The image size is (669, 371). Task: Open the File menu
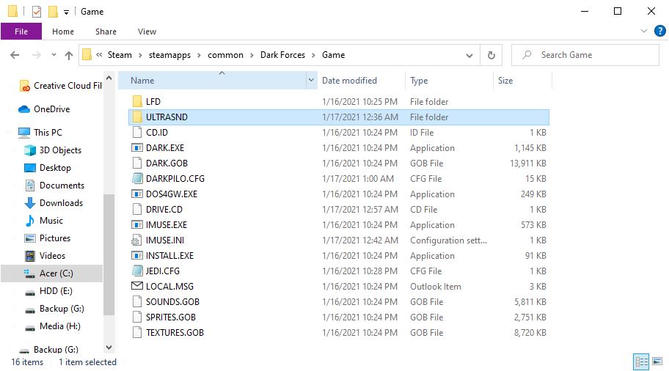21,32
